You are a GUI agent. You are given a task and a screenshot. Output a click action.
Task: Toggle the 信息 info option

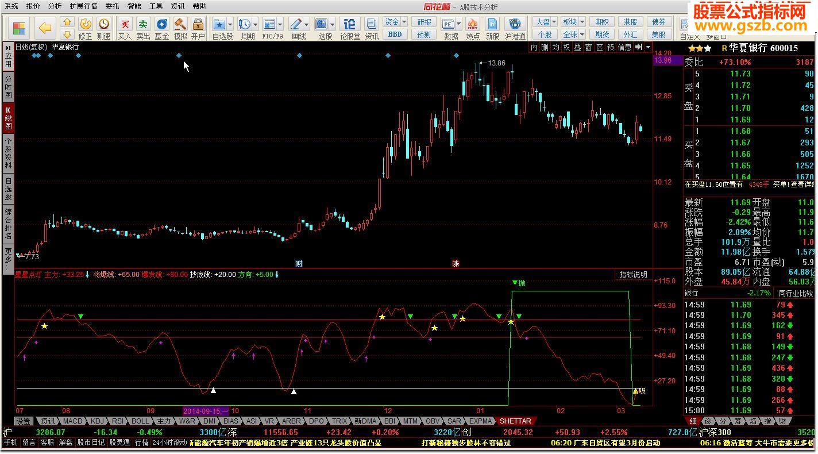[624, 47]
